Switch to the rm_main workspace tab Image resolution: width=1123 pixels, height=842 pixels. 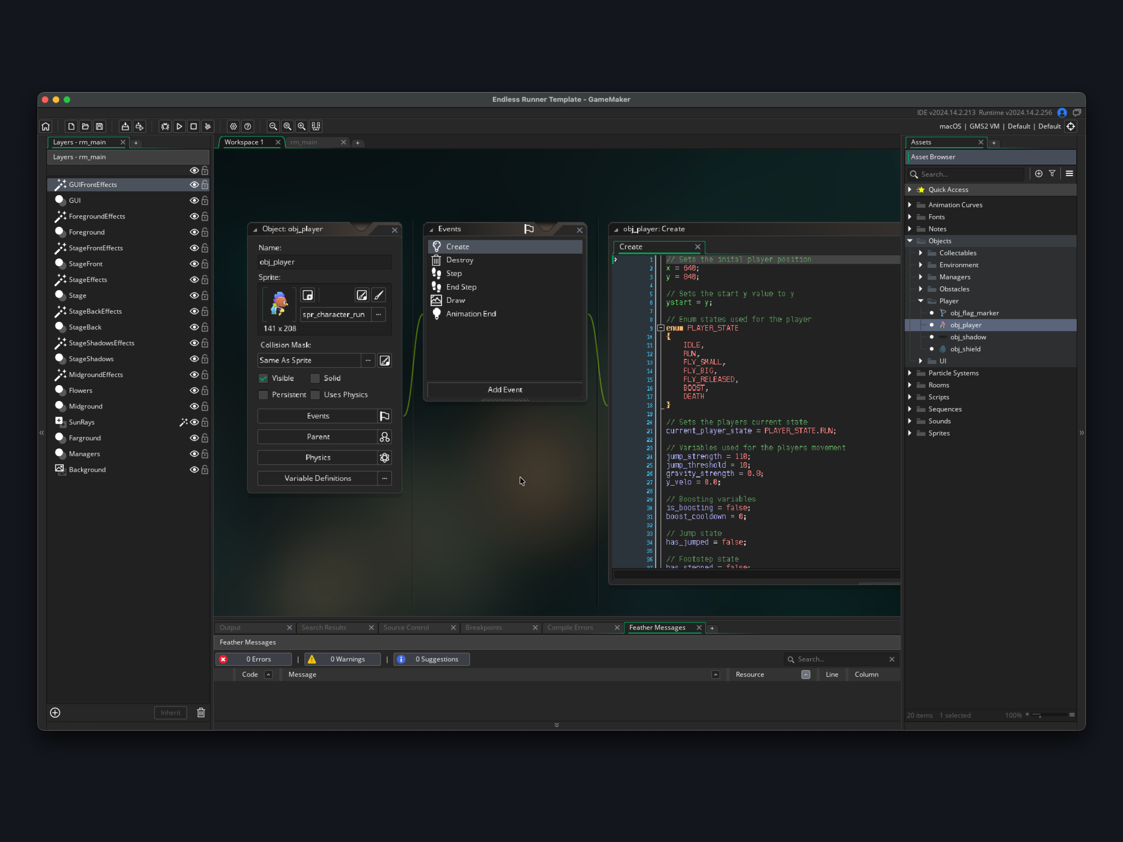pyautogui.click(x=304, y=142)
